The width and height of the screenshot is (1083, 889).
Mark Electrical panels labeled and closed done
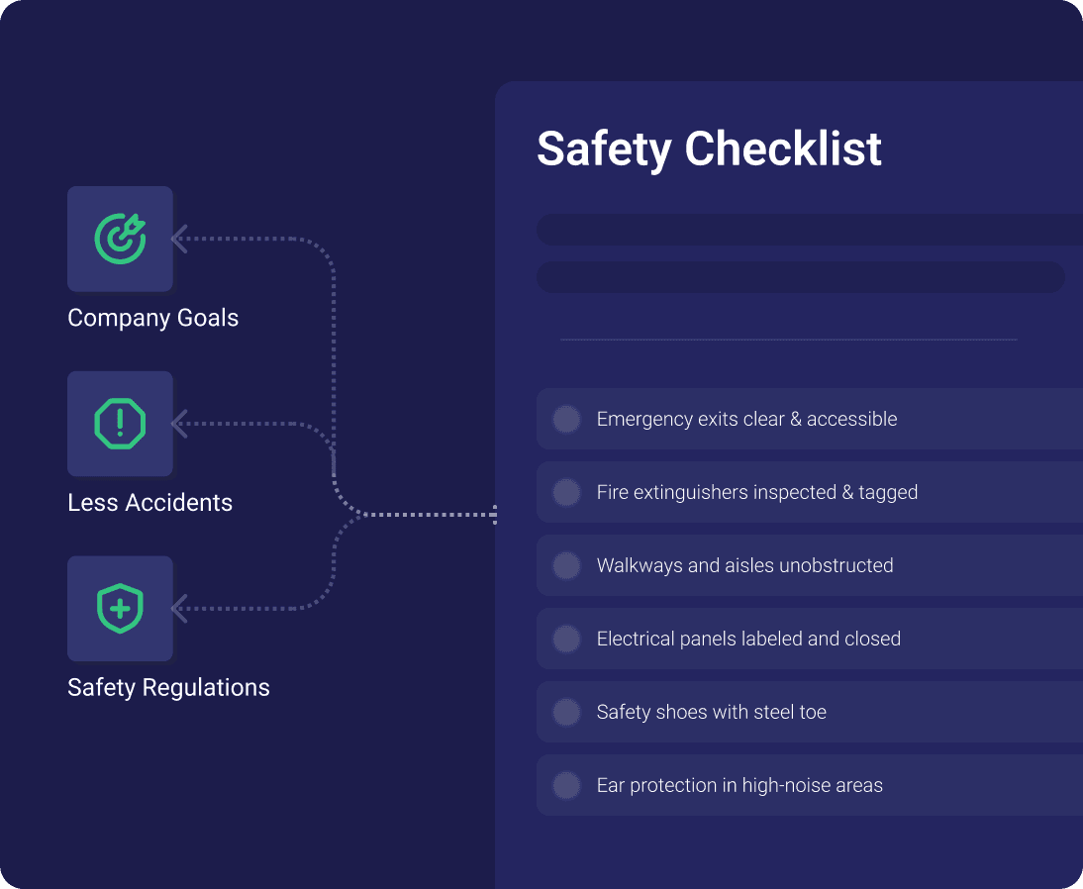tap(566, 639)
